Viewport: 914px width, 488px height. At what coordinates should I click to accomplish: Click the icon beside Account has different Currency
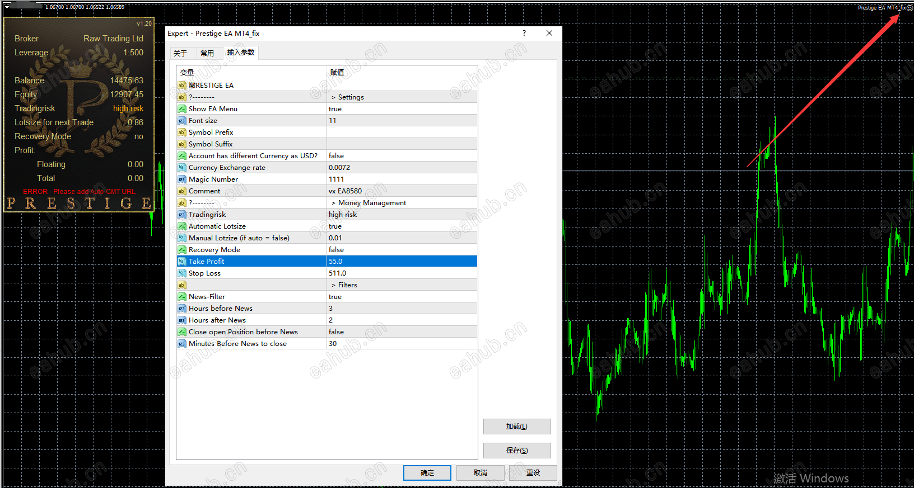click(x=181, y=156)
